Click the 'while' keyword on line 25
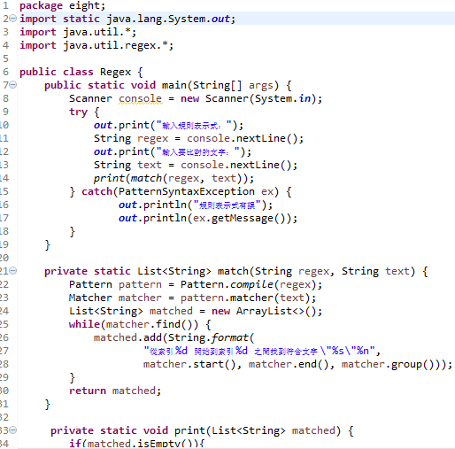This screenshot has height=449, width=455. pos(84,324)
